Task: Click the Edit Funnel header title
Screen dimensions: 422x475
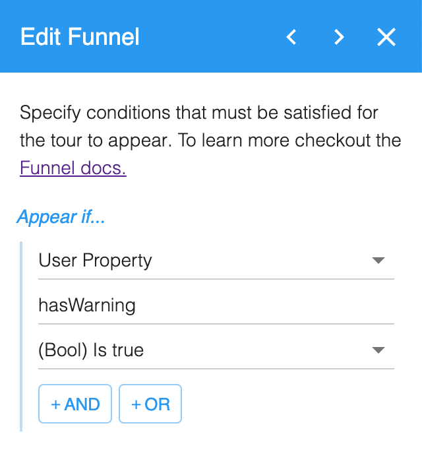Action: pyautogui.click(x=80, y=37)
